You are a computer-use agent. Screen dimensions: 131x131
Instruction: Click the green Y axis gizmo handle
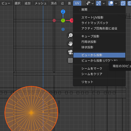pyautogui.click(x=63, y=20)
